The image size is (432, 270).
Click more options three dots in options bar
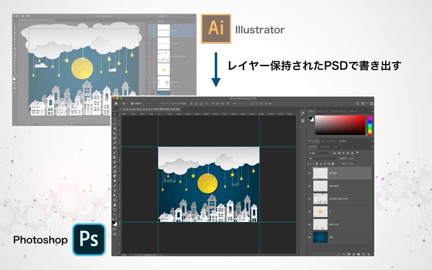(234, 104)
